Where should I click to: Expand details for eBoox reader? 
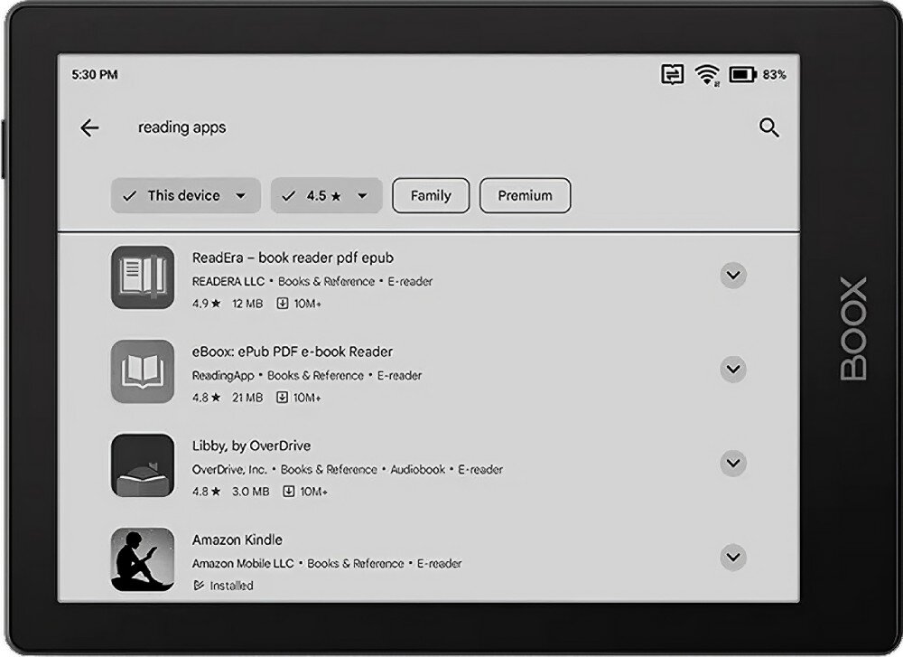click(x=733, y=370)
